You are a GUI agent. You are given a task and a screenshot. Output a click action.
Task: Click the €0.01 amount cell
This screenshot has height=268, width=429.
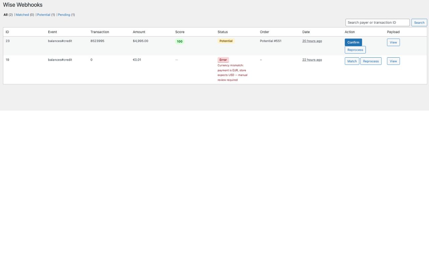tap(137, 60)
